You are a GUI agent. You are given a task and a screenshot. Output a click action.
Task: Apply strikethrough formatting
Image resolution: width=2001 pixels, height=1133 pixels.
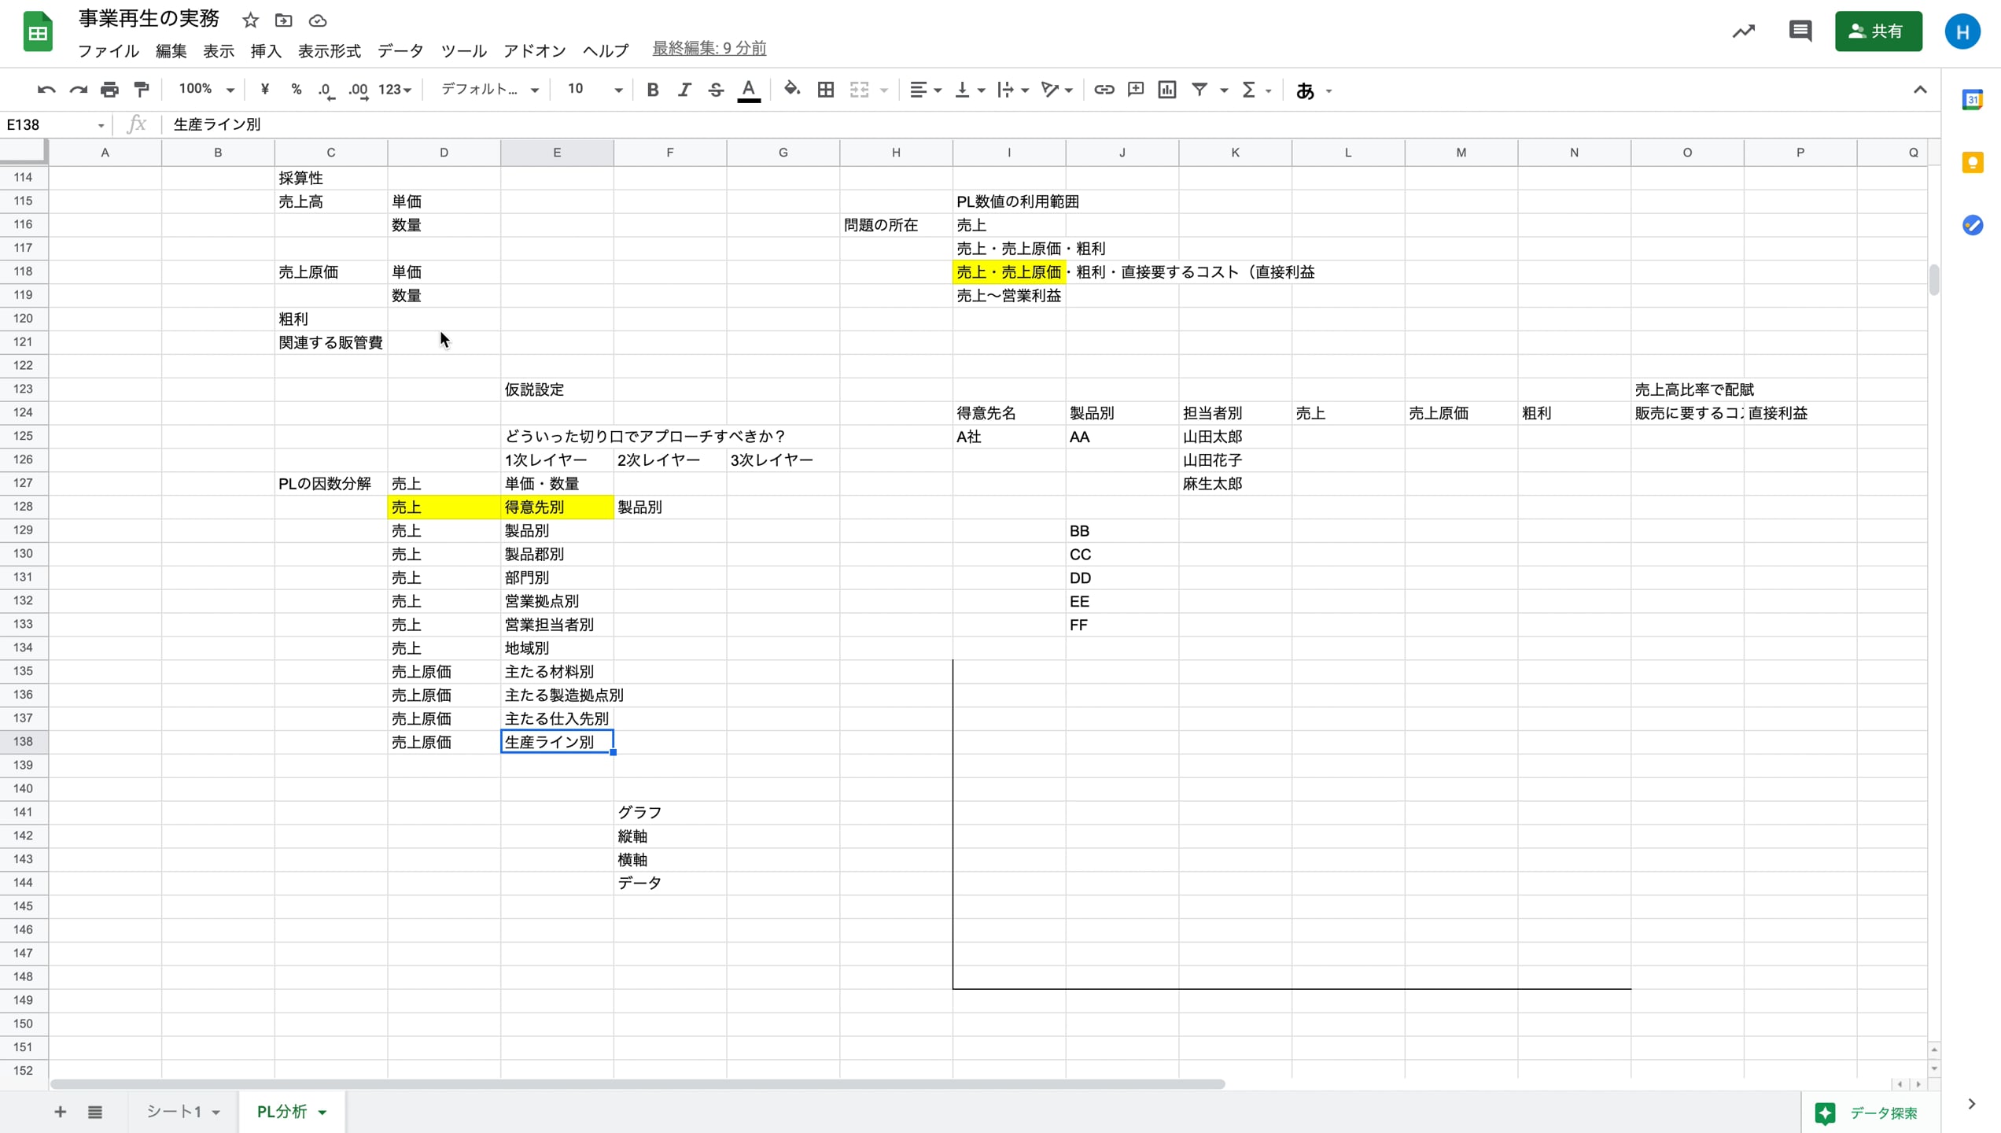pyautogui.click(x=715, y=90)
